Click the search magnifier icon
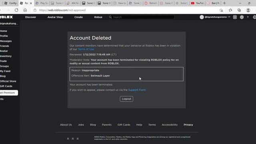This screenshot has width=256, height=144. click(x=110, y=17)
